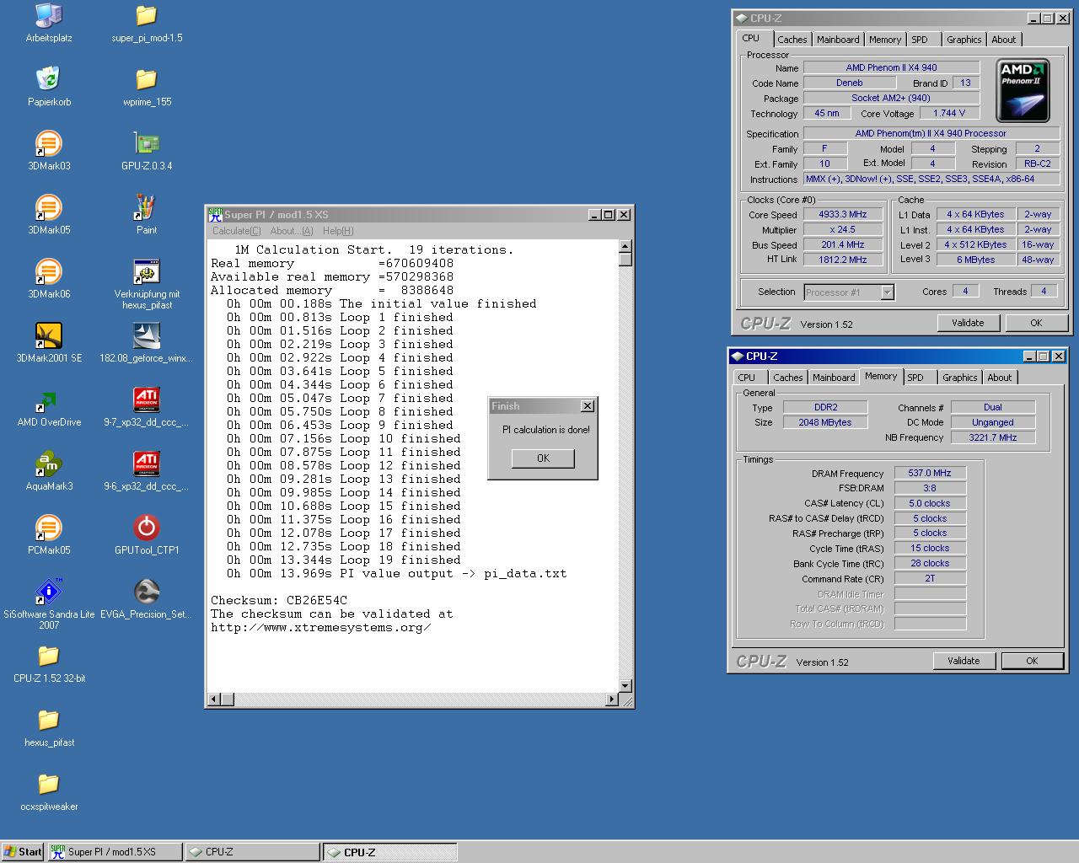Open About tab in lower CPU-Z
The image size is (1079, 863).
(x=999, y=378)
